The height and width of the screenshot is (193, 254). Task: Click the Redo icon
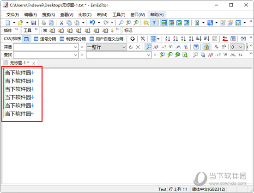click(x=106, y=23)
